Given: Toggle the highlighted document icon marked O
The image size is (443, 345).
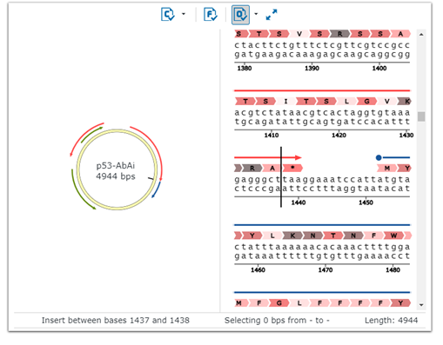Looking at the screenshot, I should point(240,15).
